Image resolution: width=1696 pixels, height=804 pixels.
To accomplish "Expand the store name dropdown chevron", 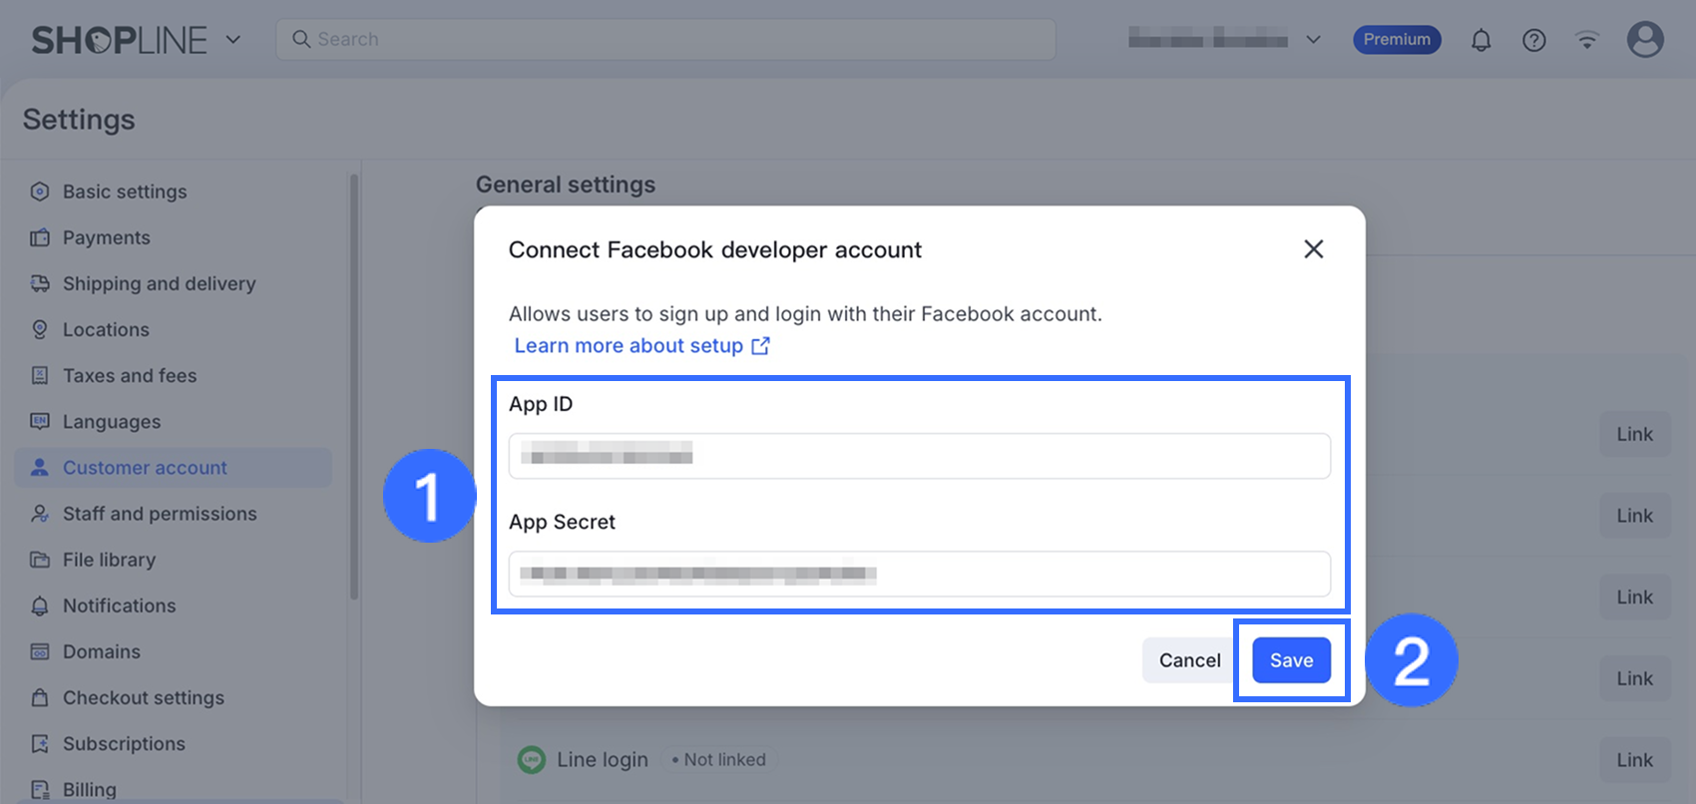I will [1314, 40].
